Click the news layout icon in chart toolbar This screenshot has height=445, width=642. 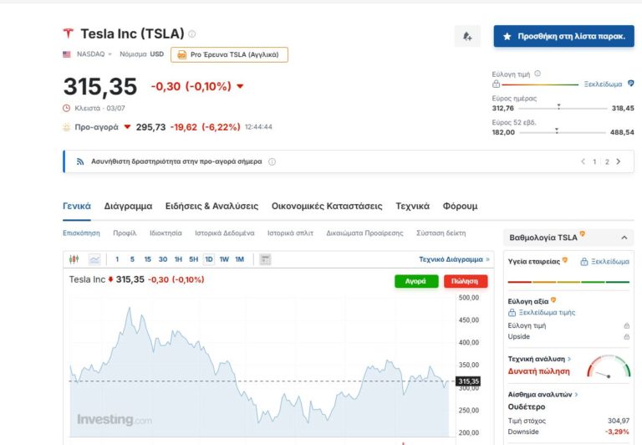[x=265, y=259]
